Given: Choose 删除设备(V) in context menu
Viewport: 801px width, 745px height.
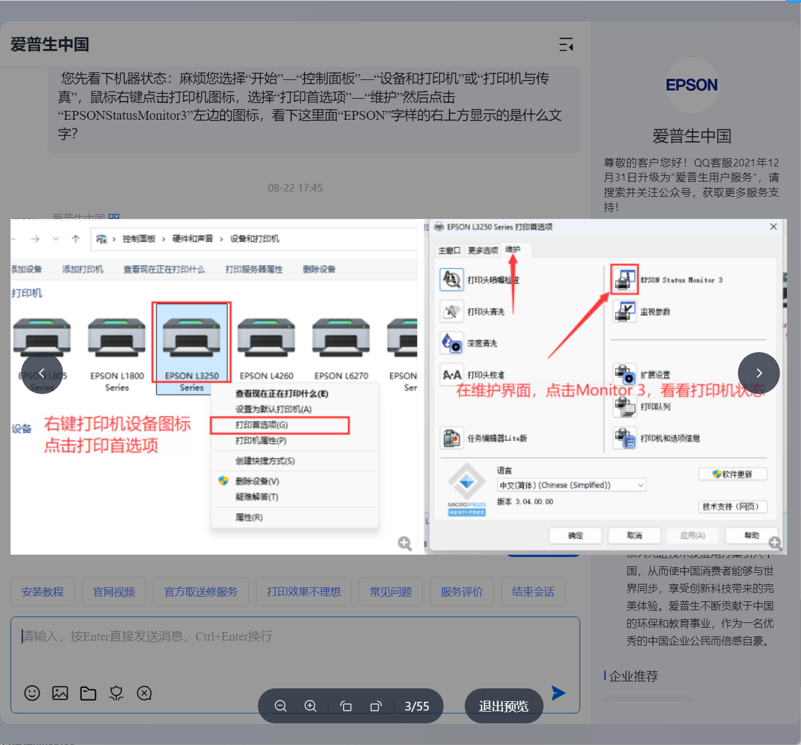Looking at the screenshot, I should coord(257,482).
